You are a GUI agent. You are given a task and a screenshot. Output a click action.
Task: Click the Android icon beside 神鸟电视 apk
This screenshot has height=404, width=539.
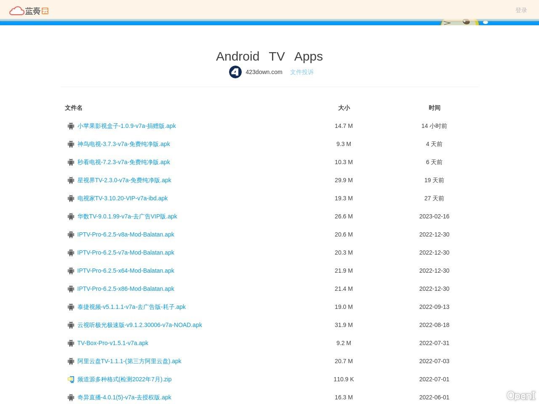[71, 144]
